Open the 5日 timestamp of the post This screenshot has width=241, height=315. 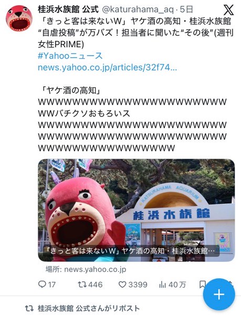coord(186,9)
